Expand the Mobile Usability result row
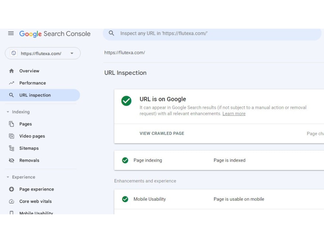The height and width of the screenshot is (243, 324). point(219,199)
